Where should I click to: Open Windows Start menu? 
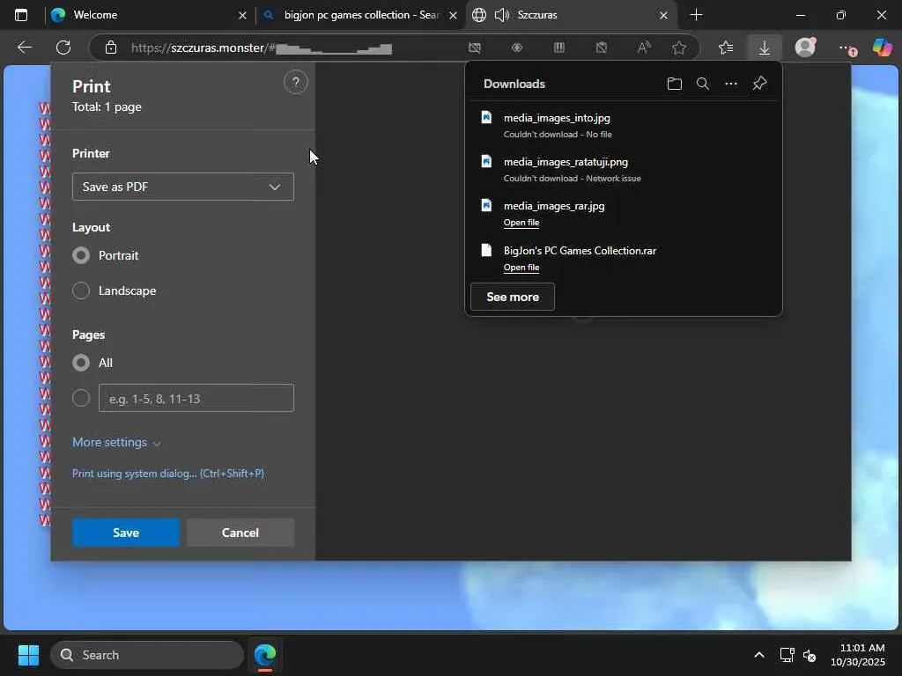28,655
